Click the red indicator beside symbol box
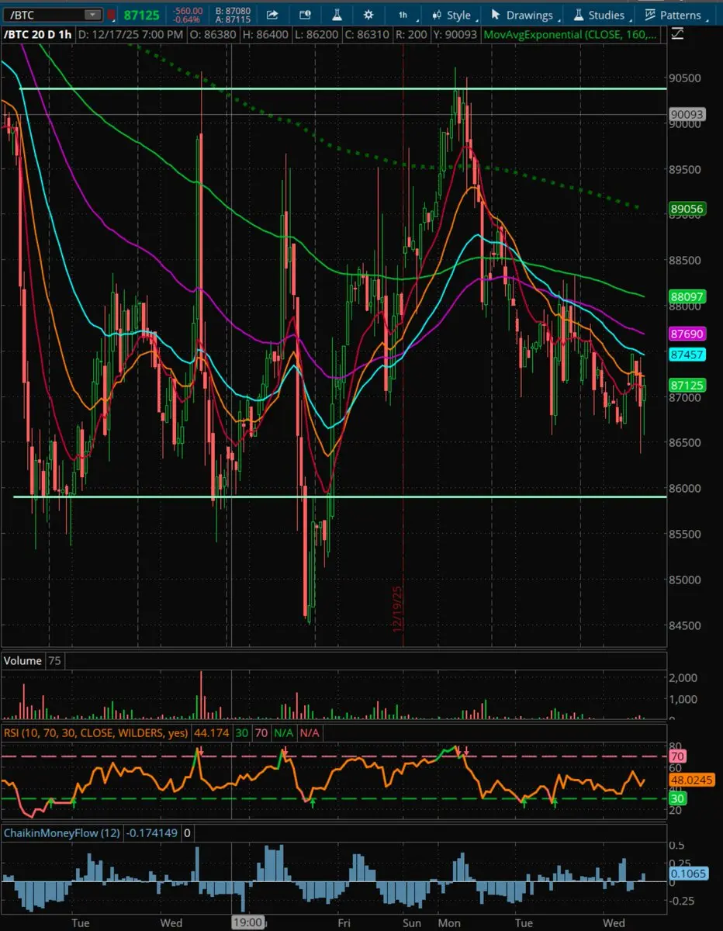The height and width of the screenshot is (931, 723). (x=112, y=15)
